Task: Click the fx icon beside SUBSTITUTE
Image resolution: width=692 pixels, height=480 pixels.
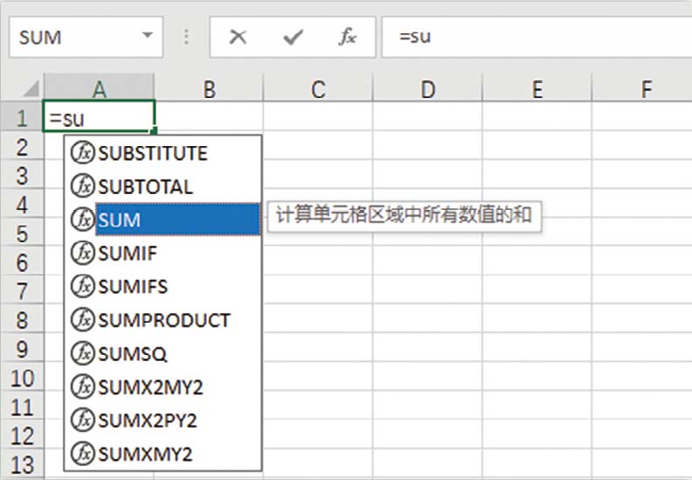Action: [82, 154]
